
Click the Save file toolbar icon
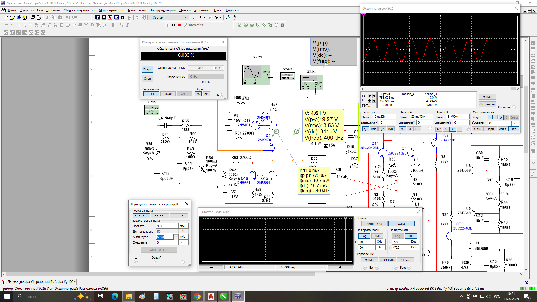pyautogui.click(x=25, y=18)
